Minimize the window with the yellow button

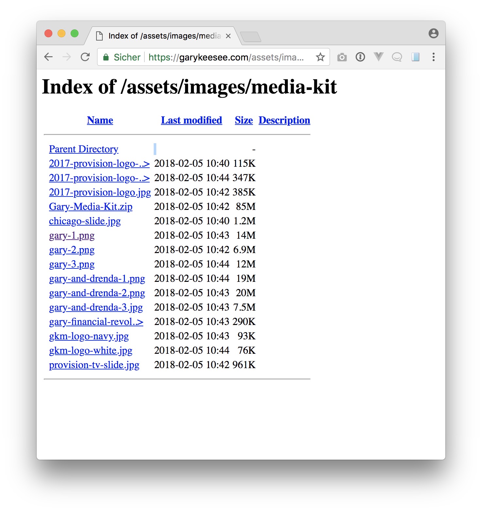61,33
